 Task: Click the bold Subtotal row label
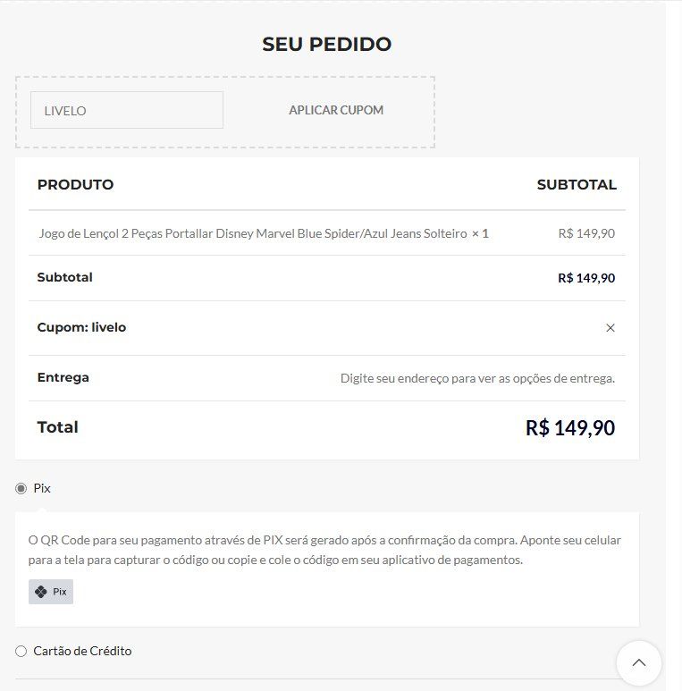(x=64, y=277)
